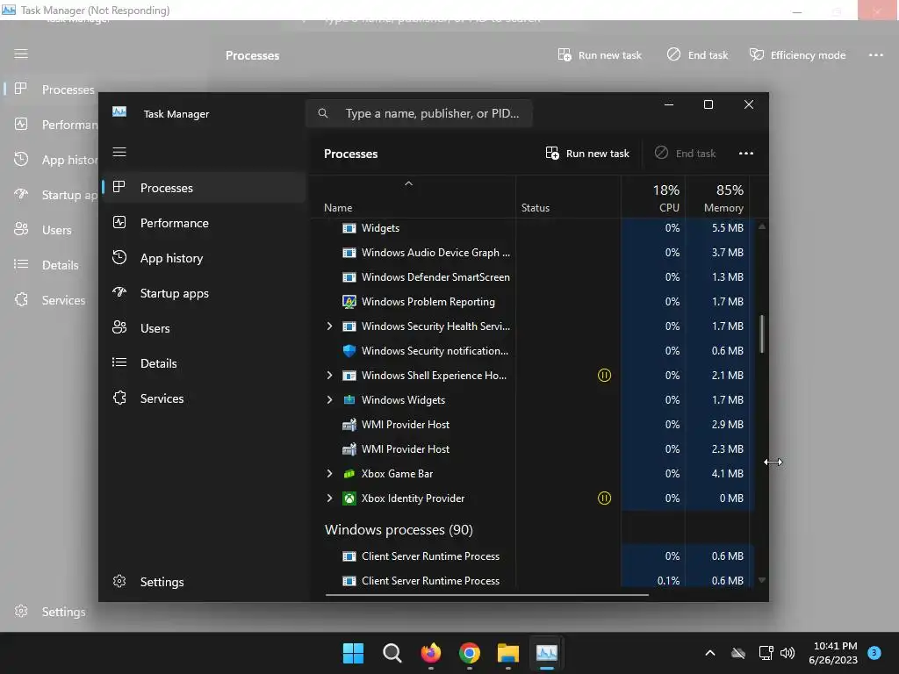Screen dimensions: 899x674
Task: Open more options ellipsis in background Task Manager
Action: (876, 55)
